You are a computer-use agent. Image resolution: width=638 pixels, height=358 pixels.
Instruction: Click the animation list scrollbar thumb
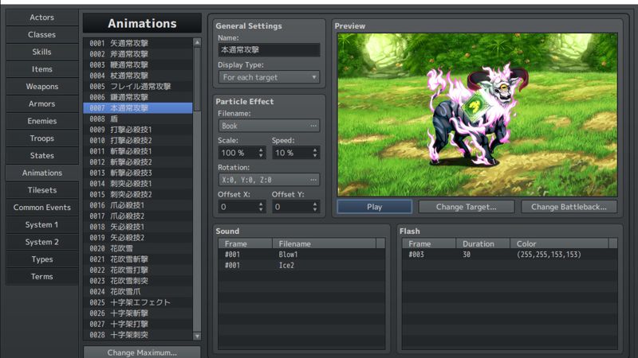click(x=197, y=79)
